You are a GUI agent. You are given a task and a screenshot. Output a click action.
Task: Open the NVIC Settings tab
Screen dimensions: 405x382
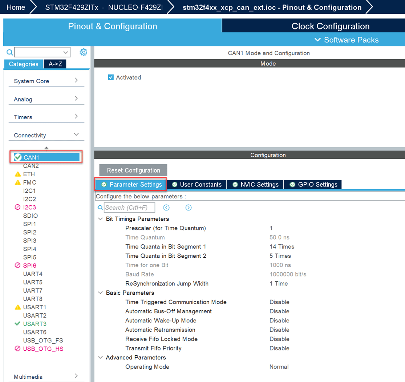pos(255,185)
